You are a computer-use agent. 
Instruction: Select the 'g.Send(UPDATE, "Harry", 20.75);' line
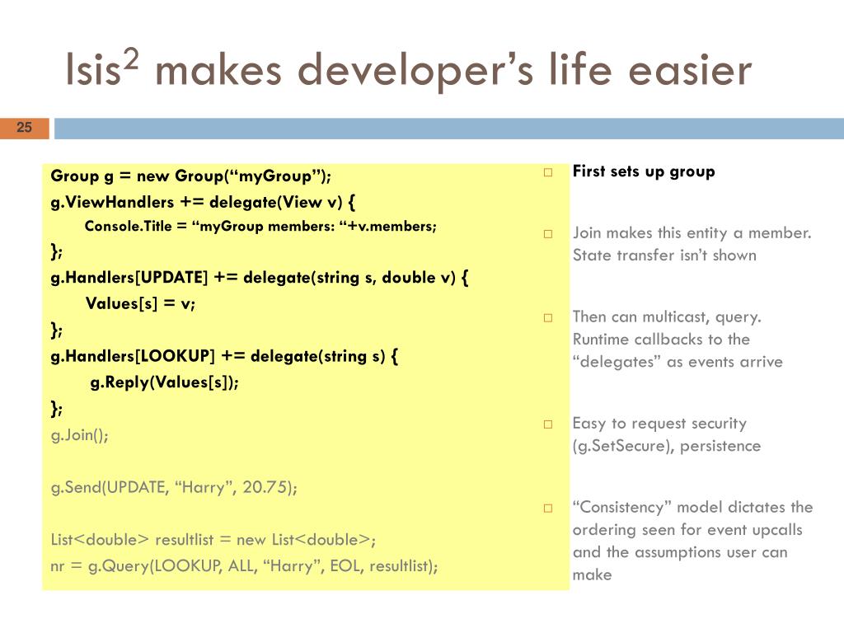pyautogui.click(x=174, y=487)
